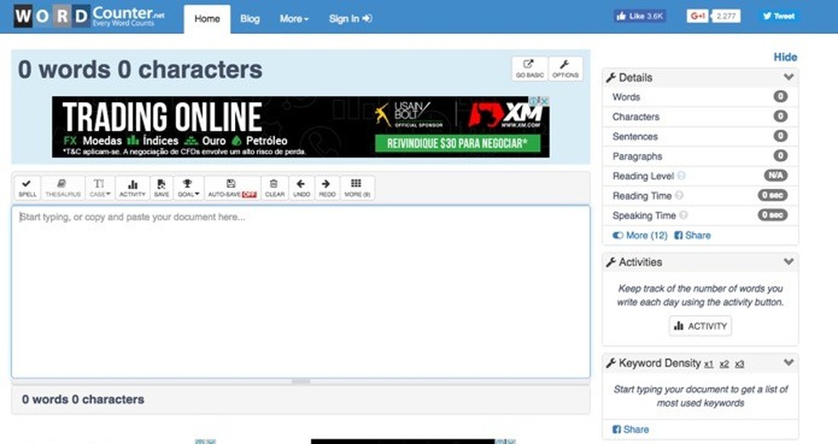The image size is (838, 444).
Task: Click the bottom '0 words 0 characters' counter
Action: pyautogui.click(x=83, y=399)
